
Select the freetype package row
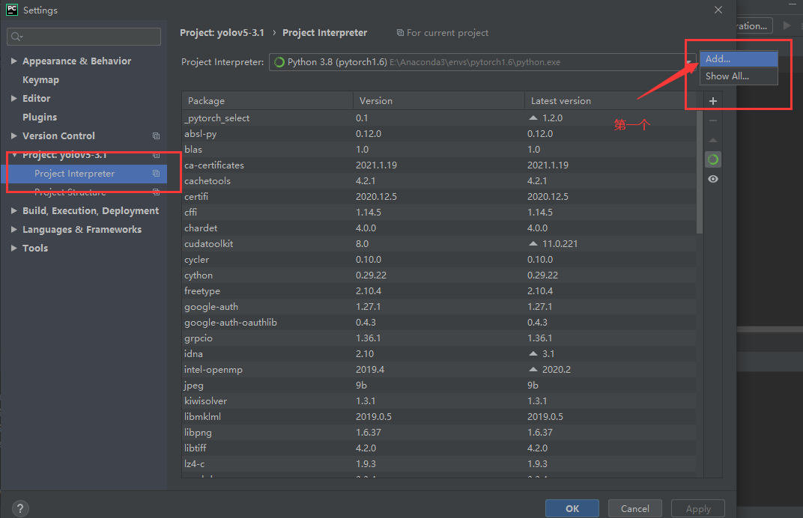pos(439,290)
